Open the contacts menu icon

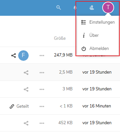[92, 8]
